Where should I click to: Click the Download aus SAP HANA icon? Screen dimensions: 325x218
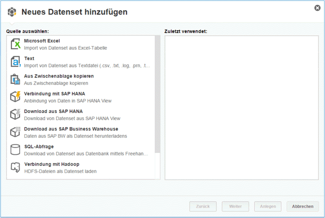[15, 115]
